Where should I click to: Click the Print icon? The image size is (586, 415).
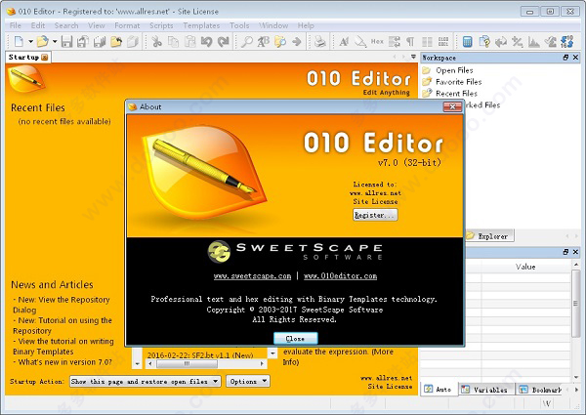320,41
